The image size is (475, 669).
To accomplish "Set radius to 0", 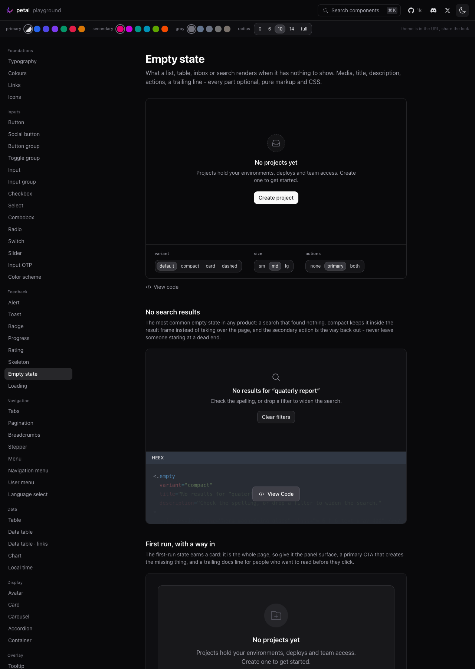I will (x=260, y=29).
